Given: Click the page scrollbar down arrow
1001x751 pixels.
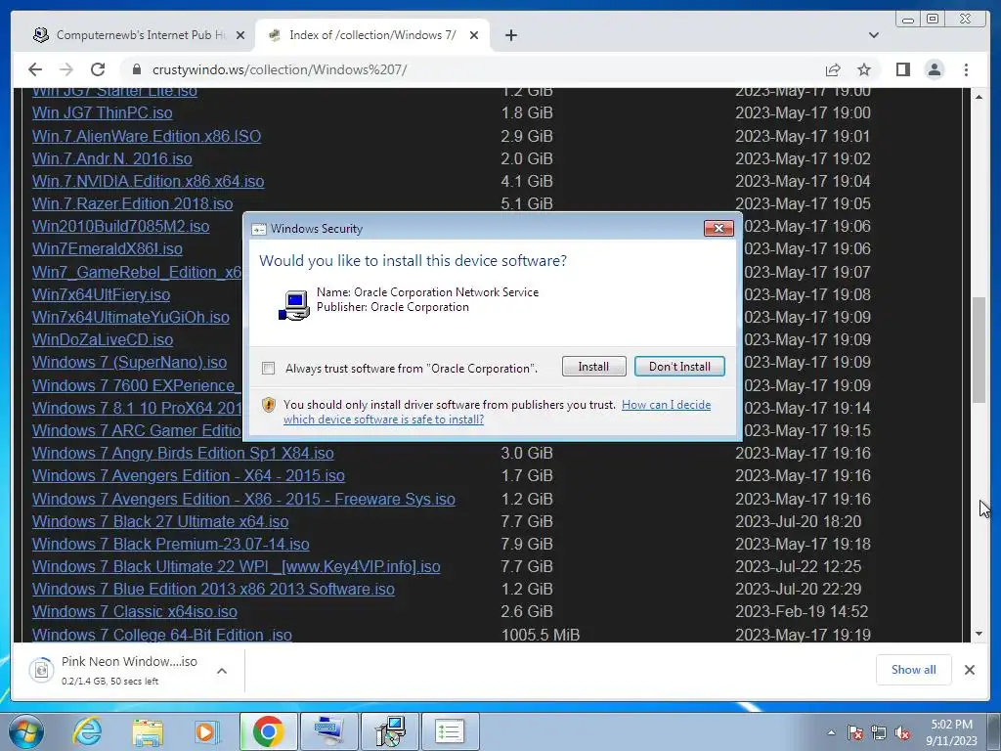Looking at the screenshot, I should pos(979,634).
